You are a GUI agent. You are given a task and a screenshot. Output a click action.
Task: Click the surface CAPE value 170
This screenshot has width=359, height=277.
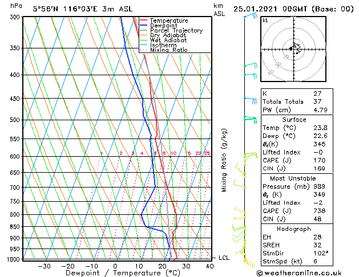(x=320, y=160)
